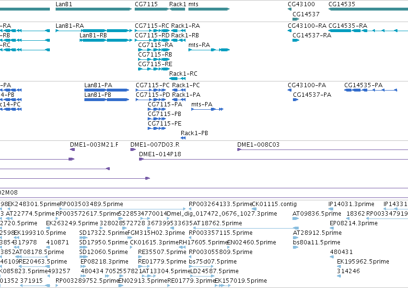Open the LanB1-RA transcript label
Viewport: 408px width, 288px height.
coord(70,26)
